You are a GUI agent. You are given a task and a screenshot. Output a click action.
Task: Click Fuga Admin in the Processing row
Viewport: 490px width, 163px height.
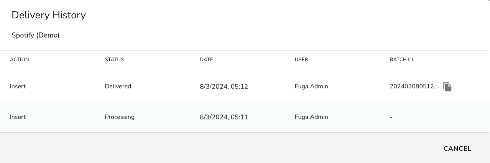click(x=311, y=117)
